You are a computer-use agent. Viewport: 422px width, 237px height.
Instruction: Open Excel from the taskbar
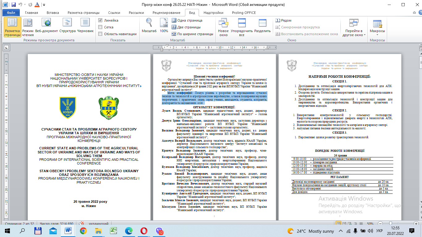(113, 231)
